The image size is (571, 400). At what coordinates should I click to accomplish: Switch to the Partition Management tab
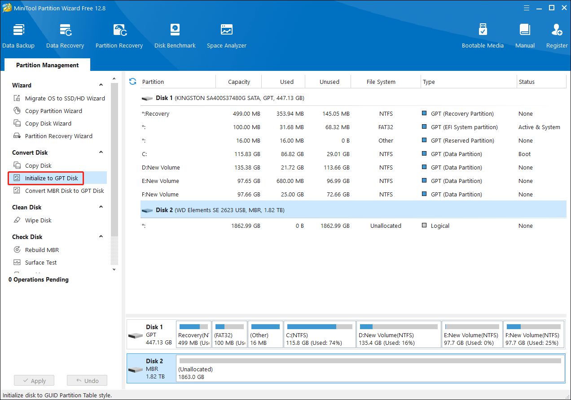(x=47, y=65)
